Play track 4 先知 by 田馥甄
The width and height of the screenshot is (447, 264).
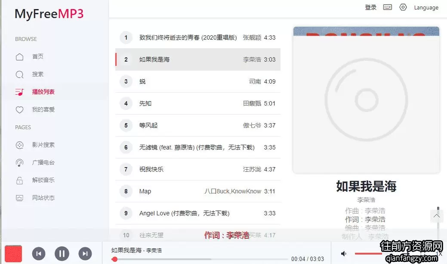coord(198,103)
